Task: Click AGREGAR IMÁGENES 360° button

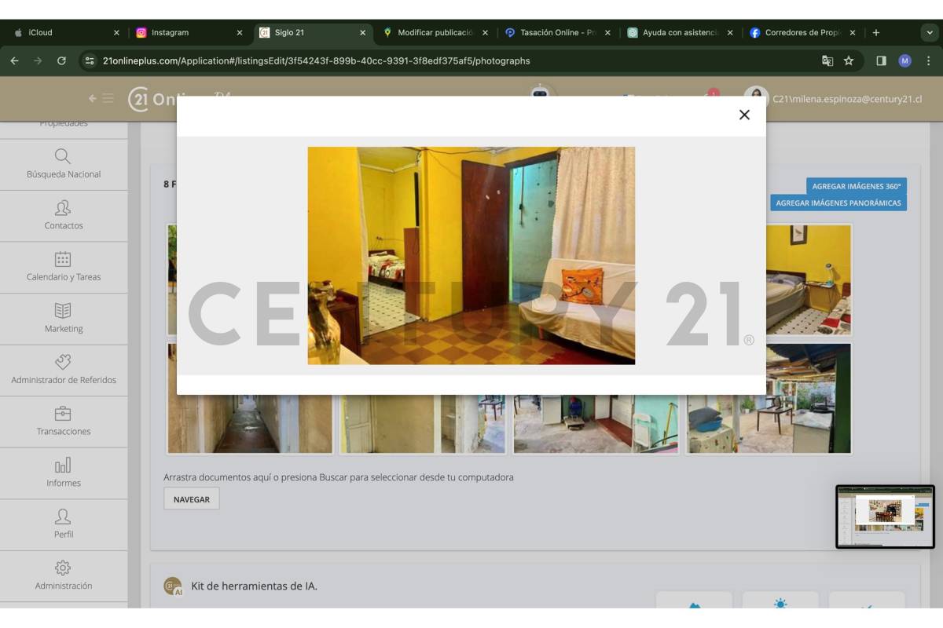Action: (x=857, y=186)
